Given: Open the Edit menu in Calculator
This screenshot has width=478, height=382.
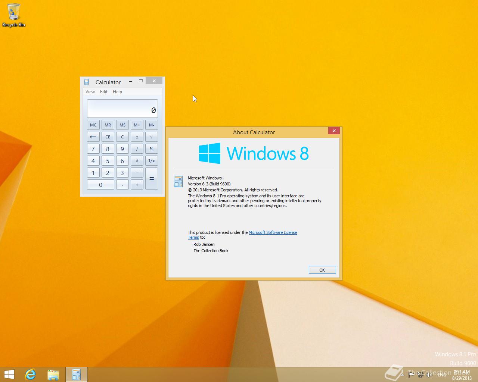Looking at the screenshot, I should pyautogui.click(x=104, y=92).
